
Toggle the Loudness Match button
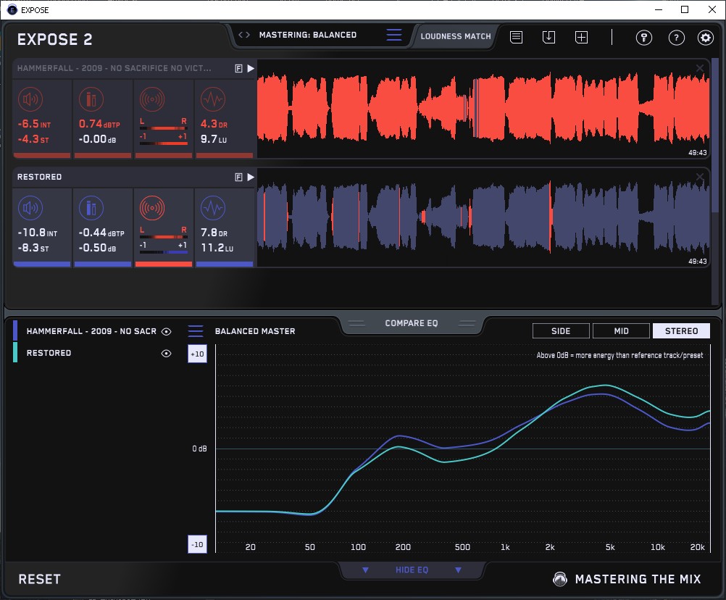click(x=456, y=36)
